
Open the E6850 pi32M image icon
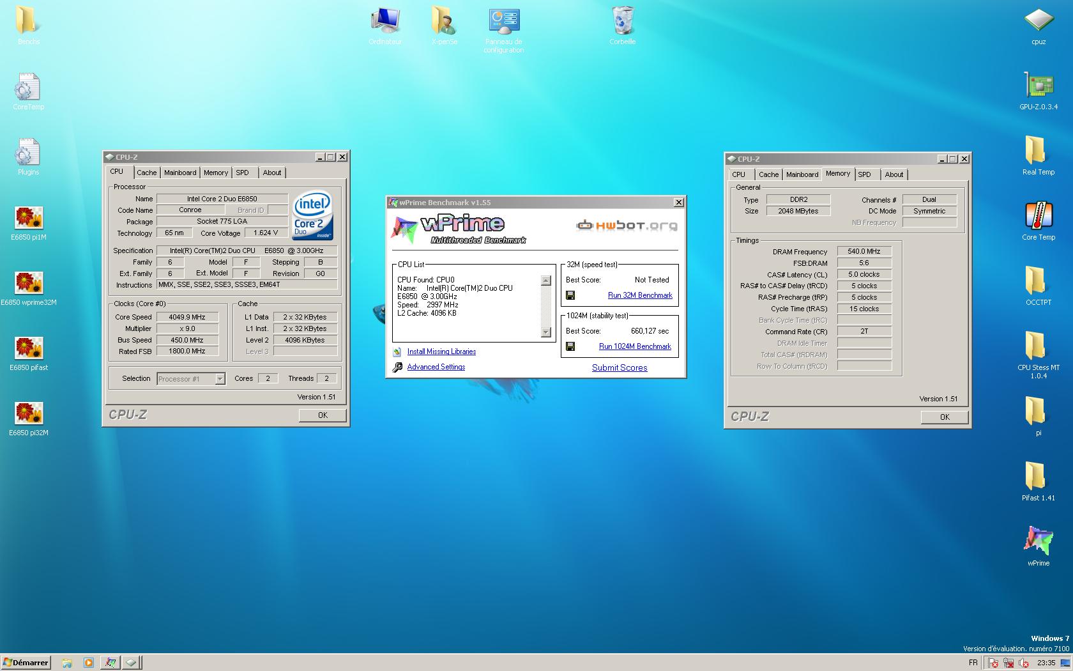[29, 417]
